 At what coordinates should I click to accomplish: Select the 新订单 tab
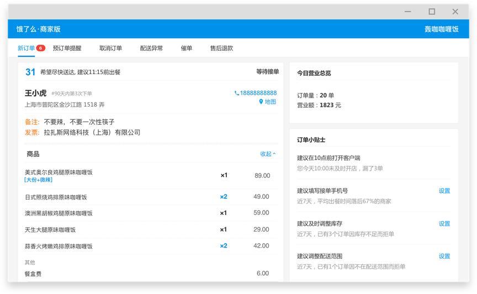(x=26, y=48)
